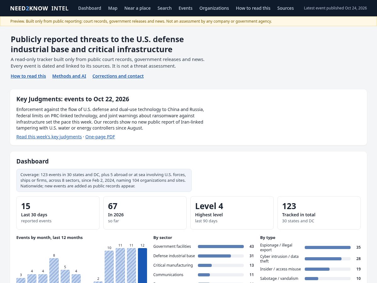Screen dimensions: 377x283
Task: Select the '67 In 2026' stat card
Action: (x=145, y=213)
